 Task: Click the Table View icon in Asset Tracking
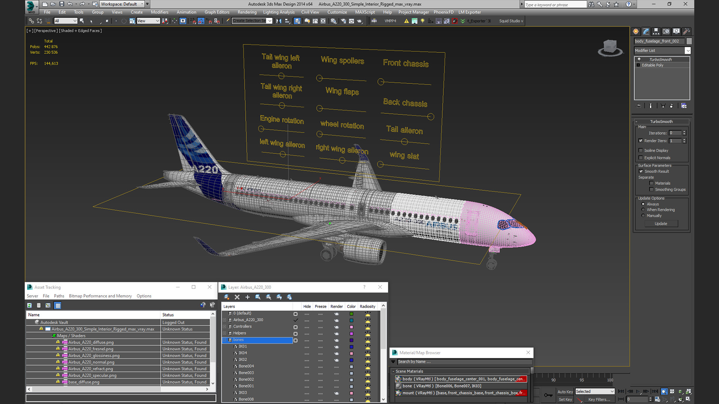coord(58,306)
